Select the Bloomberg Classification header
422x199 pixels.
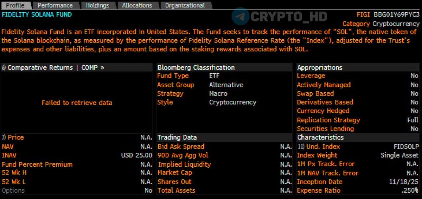(x=196, y=67)
